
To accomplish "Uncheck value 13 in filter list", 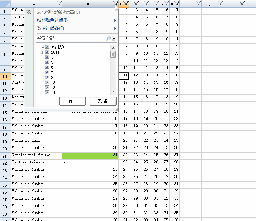I will [x=47, y=87].
